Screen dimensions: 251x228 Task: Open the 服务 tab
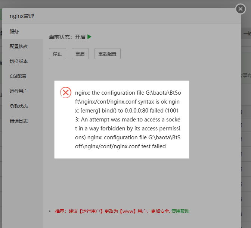[x=23, y=31]
